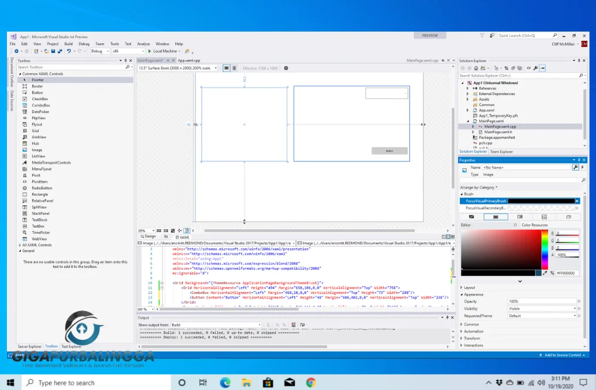The height and width of the screenshot is (390, 596).
Task: Click Solution Explorer Show All Files icon
Action: [x=520, y=69]
